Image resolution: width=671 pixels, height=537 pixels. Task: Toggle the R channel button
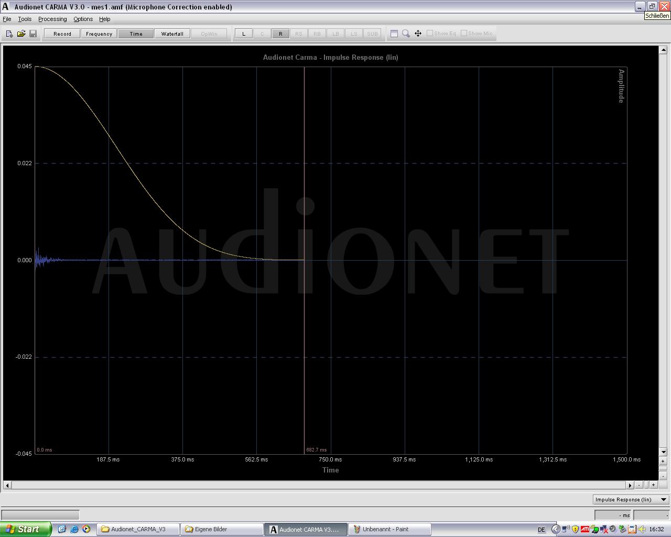pyautogui.click(x=280, y=34)
